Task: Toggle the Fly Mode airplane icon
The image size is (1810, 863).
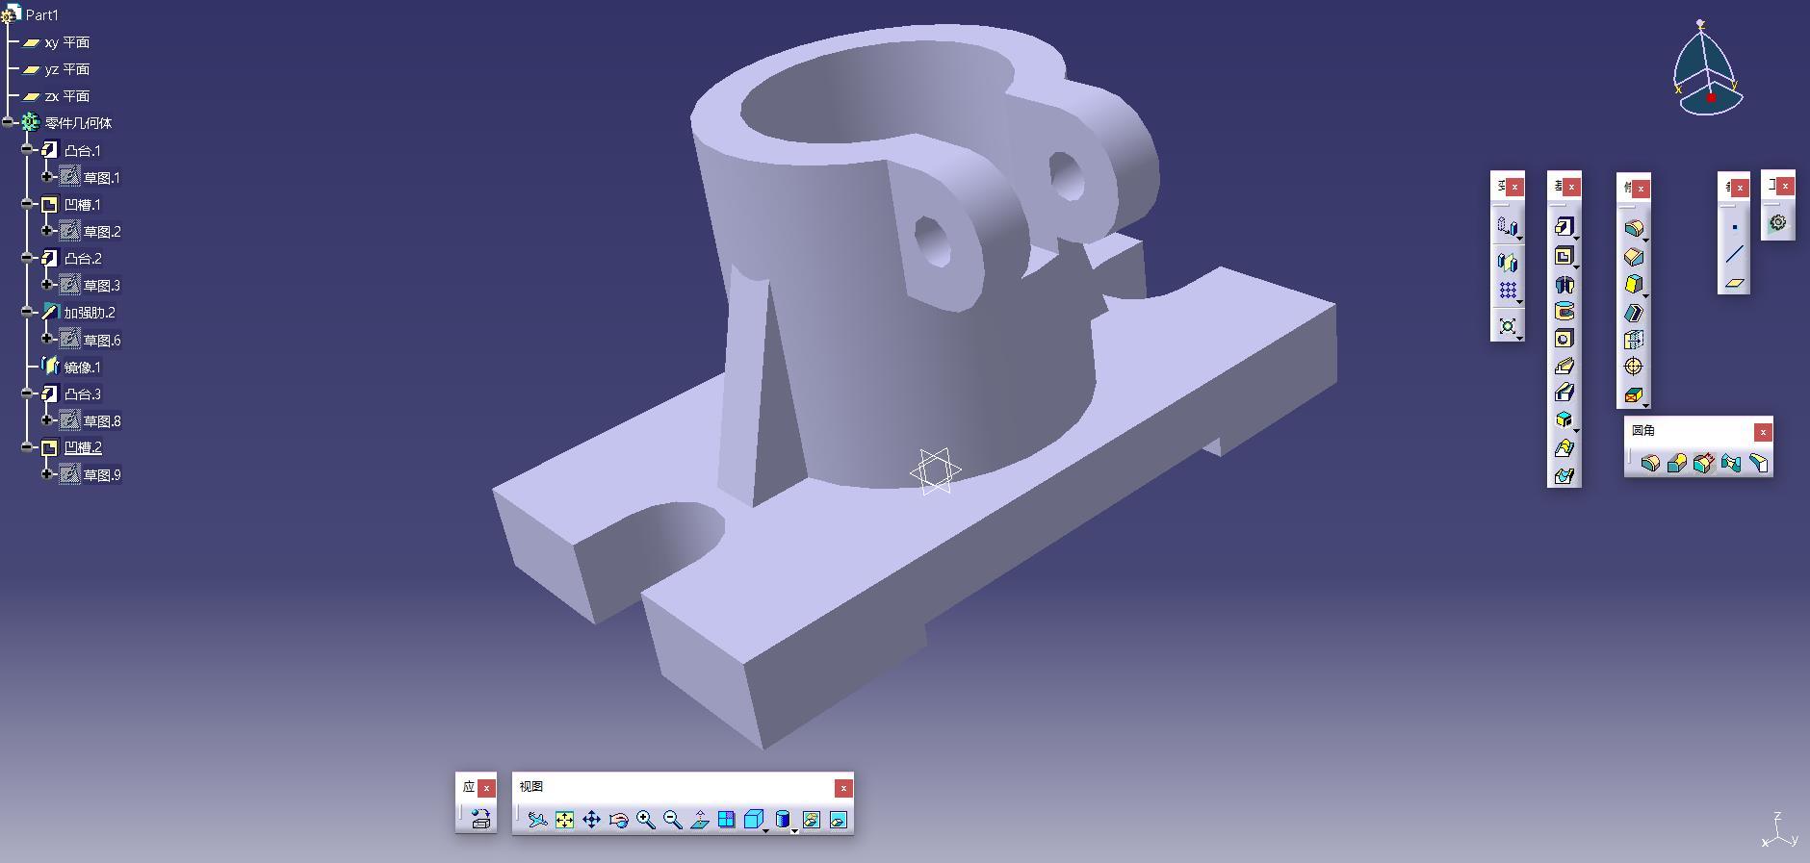Action: tap(537, 820)
